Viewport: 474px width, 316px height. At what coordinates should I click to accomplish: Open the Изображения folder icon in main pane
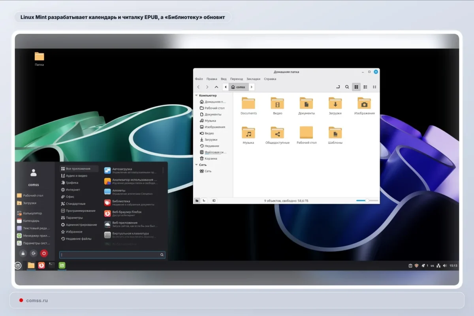364,103
